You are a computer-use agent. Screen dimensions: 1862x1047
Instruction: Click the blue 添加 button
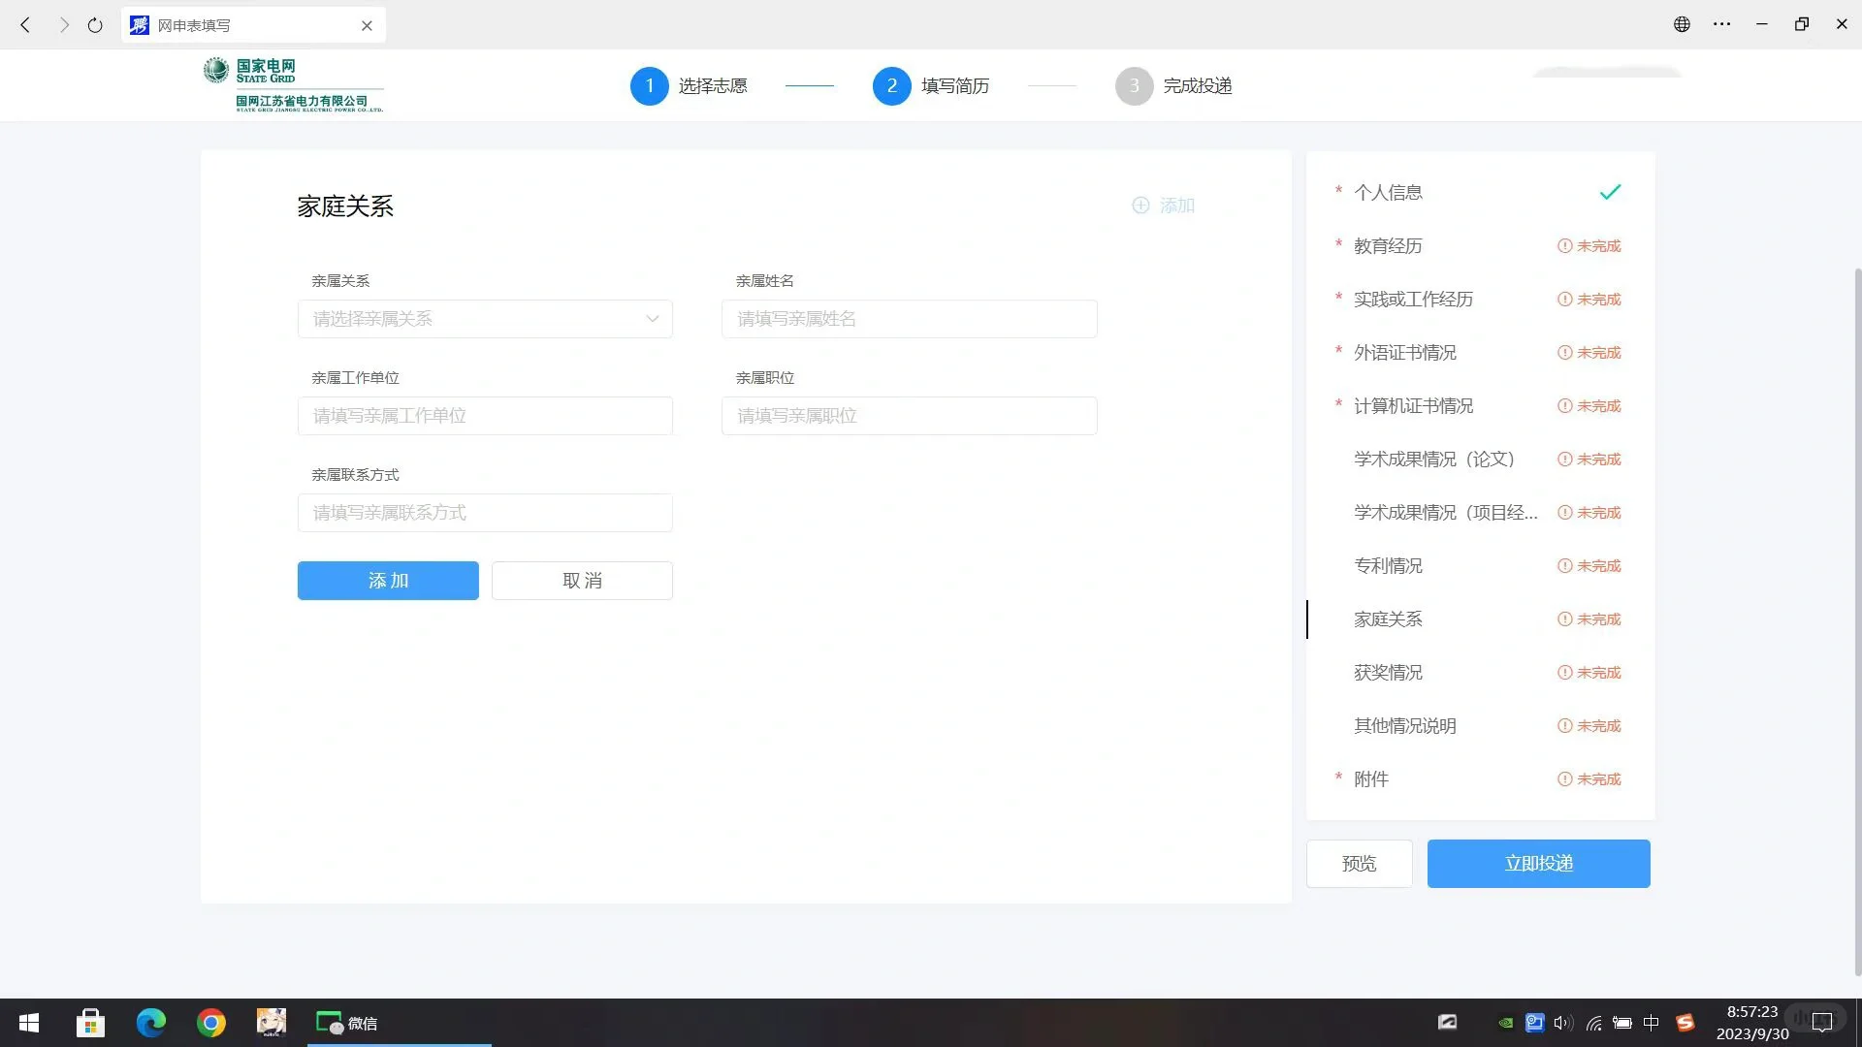(x=388, y=581)
